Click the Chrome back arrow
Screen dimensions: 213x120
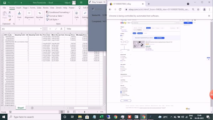pyautogui.click(x=110, y=9)
